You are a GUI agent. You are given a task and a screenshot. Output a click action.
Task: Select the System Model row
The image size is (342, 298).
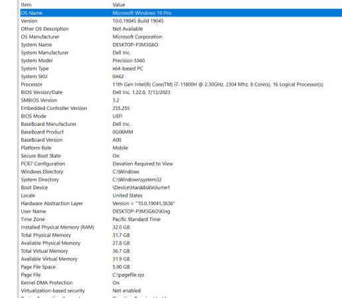click(x=181, y=61)
